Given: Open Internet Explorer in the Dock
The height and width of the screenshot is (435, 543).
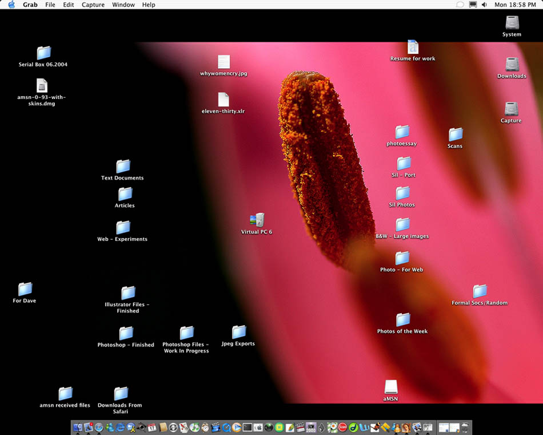Looking at the screenshot, I should pos(121,427).
